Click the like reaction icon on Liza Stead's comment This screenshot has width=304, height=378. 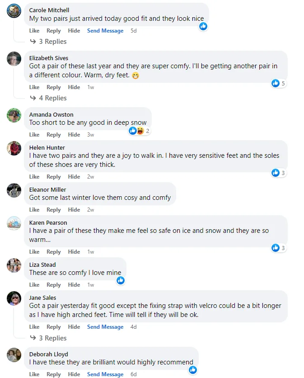(121, 280)
